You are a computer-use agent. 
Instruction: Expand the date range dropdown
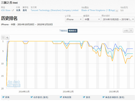(x=118, y=19)
